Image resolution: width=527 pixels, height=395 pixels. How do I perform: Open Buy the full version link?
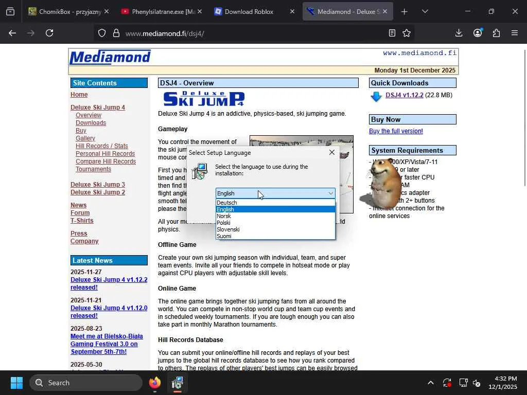point(396,131)
